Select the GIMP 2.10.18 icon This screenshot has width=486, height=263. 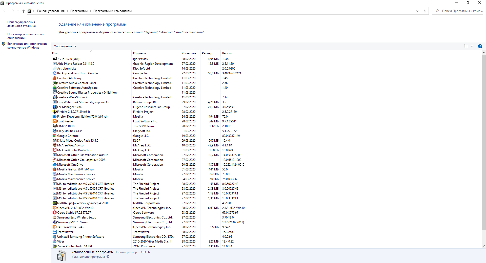(x=54, y=126)
